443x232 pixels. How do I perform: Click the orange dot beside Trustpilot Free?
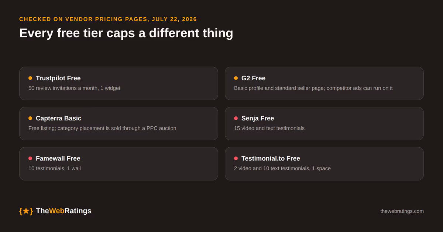[30, 78]
